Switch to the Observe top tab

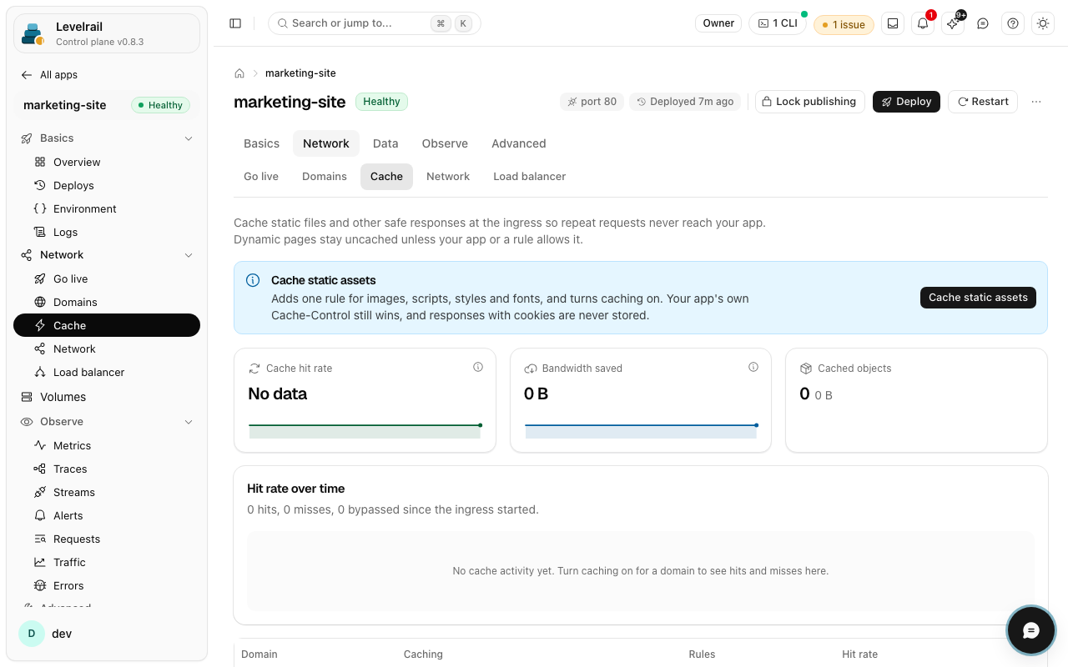pyautogui.click(x=445, y=143)
